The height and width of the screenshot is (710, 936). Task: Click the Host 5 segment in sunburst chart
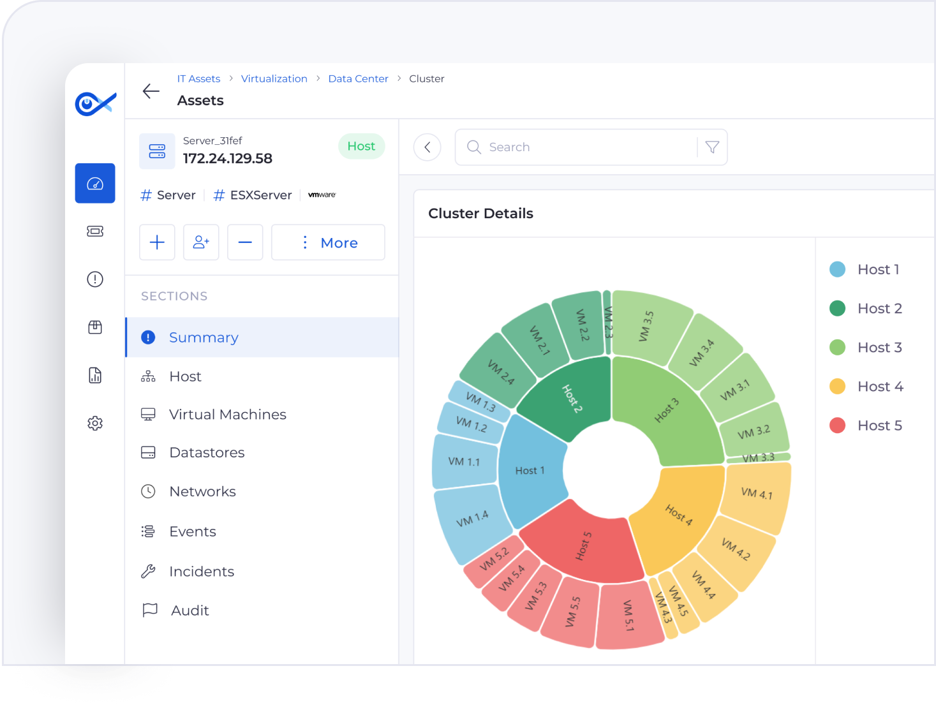[x=583, y=546]
